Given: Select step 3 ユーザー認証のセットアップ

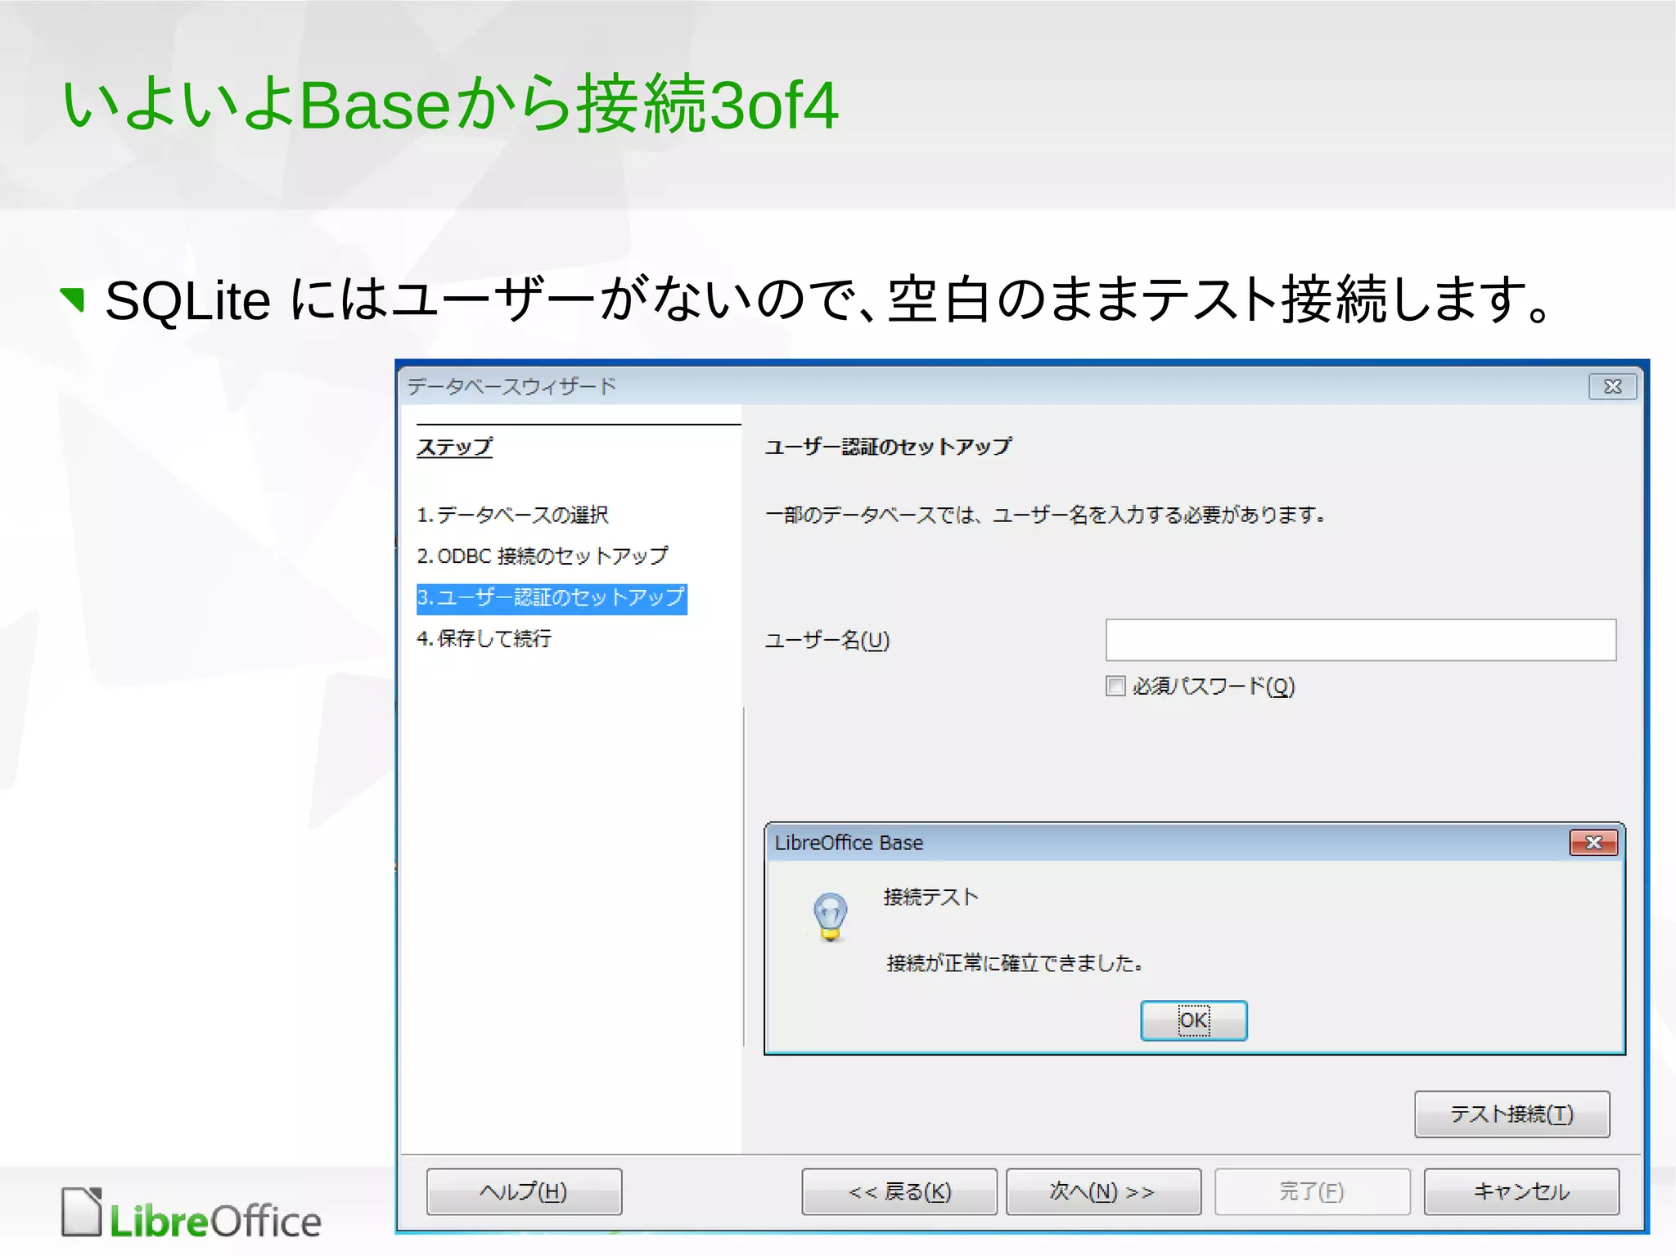Looking at the screenshot, I should (552, 598).
